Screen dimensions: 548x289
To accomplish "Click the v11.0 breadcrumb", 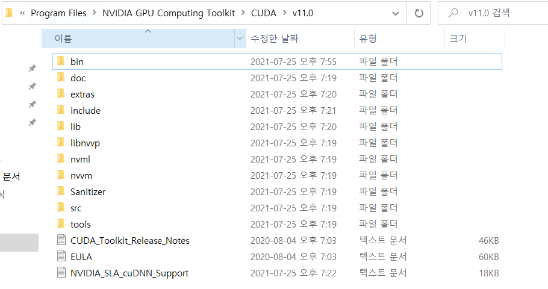I will [x=303, y=13].
